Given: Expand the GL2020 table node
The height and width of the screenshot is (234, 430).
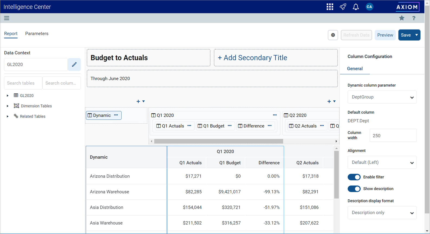Looking at the screenshot, I should pyautogui.click(x=8, y=95).
